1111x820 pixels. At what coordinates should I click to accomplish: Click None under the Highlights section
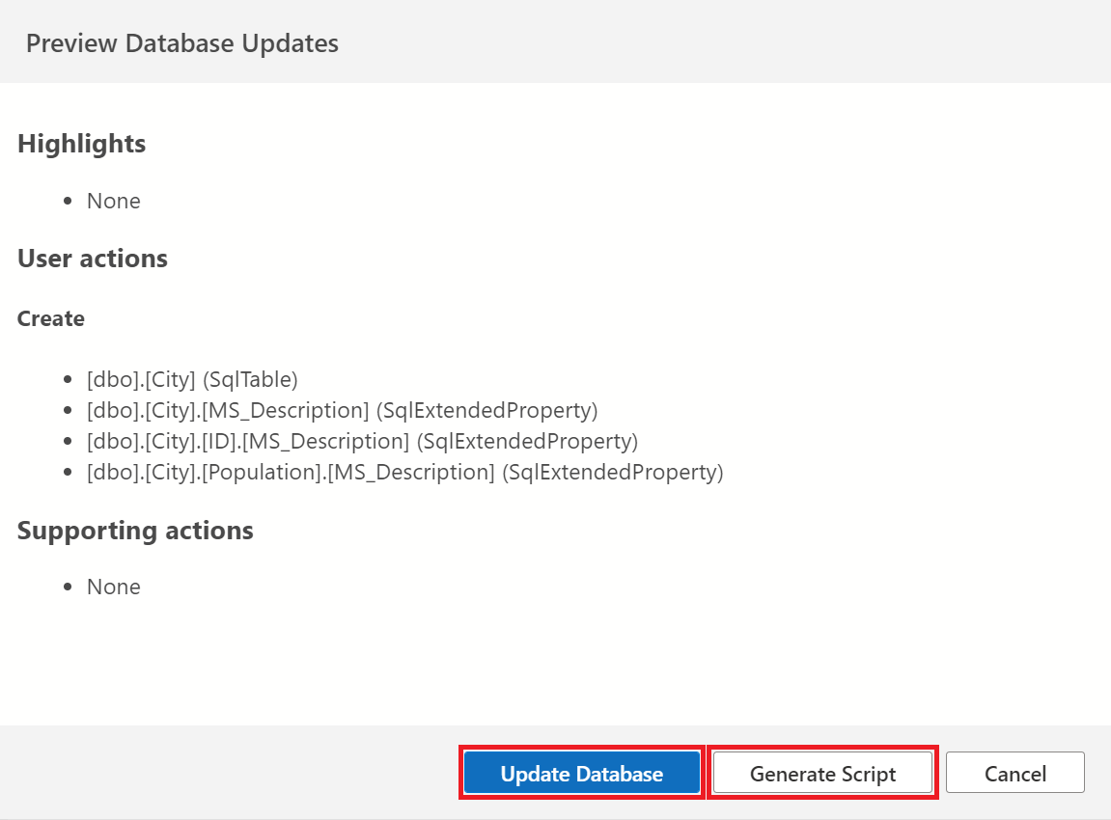click(x=113, y=201)
